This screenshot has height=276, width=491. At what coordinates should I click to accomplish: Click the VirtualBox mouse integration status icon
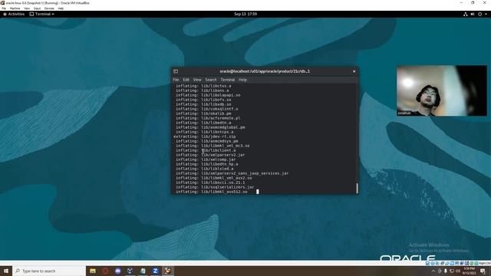click(x=472, y=263)
